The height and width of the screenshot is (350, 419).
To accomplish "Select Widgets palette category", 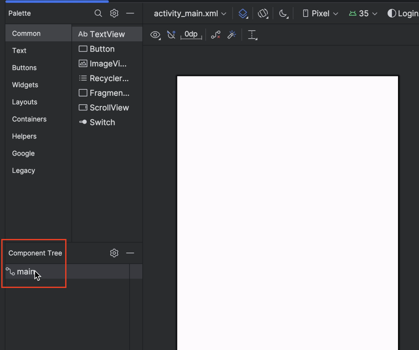I will click(x=38, y=85).
